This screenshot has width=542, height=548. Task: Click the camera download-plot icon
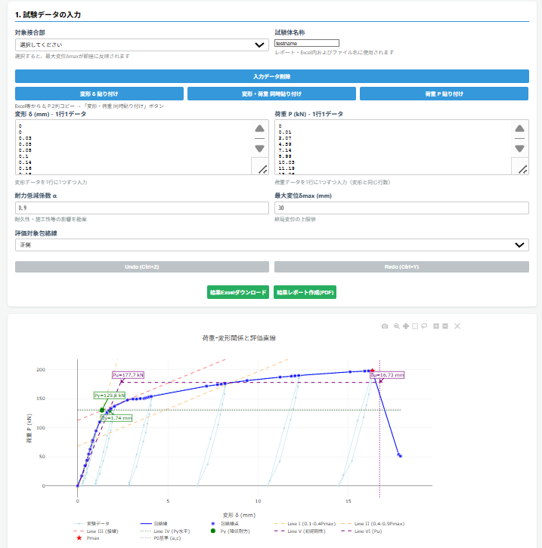[x=385, y=326]
